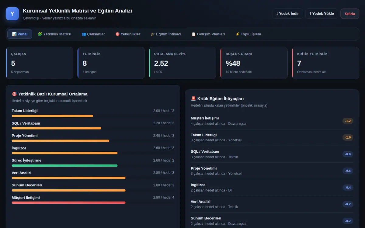Open the Toplu İşlem tab

pyautogui.click(x=248, y=34)
